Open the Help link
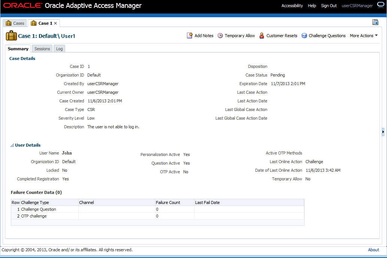 click(x=312, y=5)
